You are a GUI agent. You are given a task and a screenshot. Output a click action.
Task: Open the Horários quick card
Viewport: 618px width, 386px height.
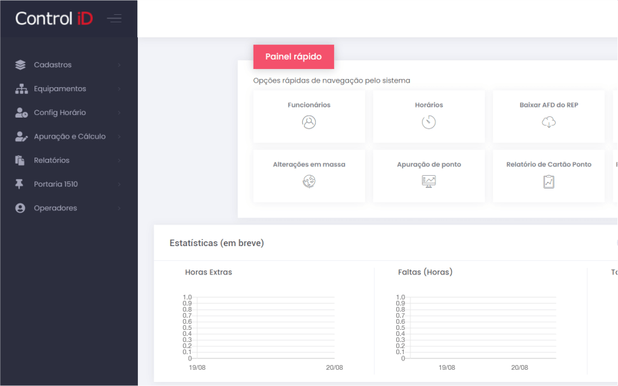point(429,116)
